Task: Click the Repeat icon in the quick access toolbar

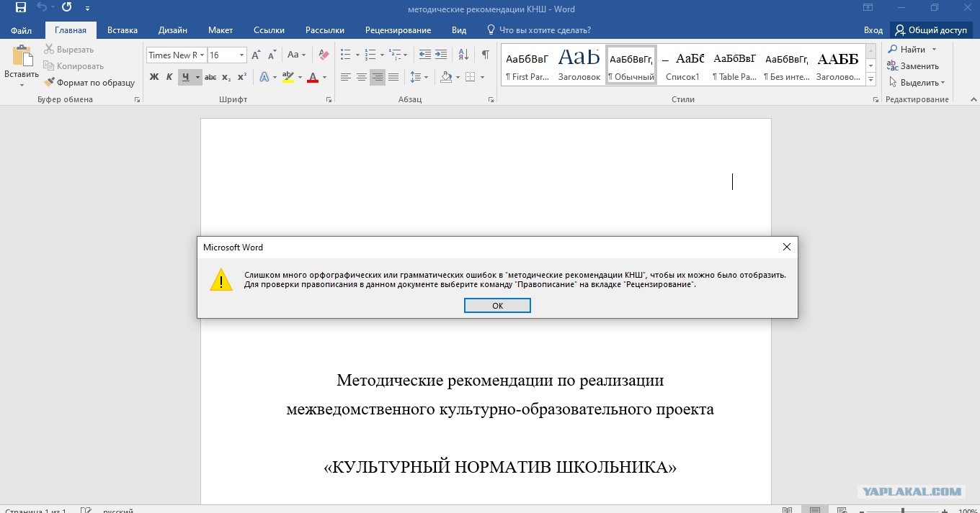Action: point(66,8)
